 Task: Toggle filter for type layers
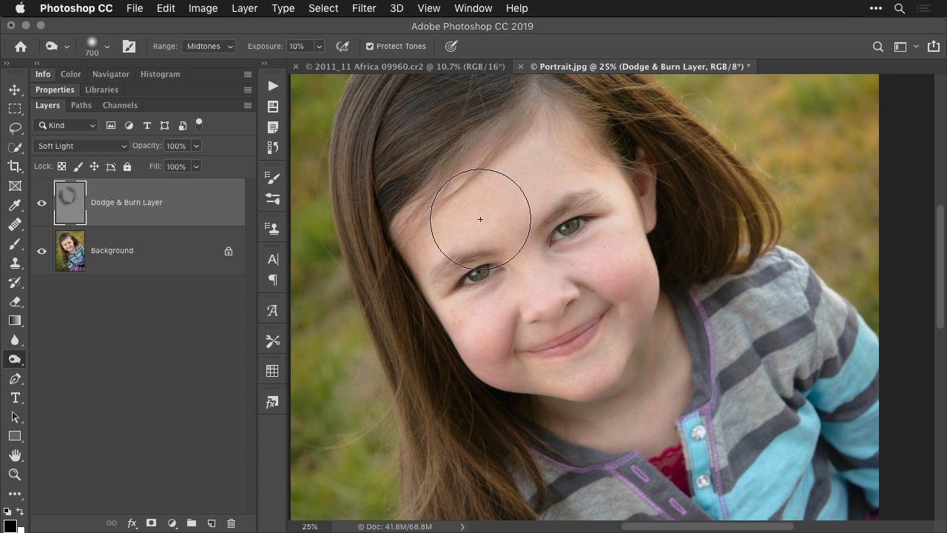[146, 125]
